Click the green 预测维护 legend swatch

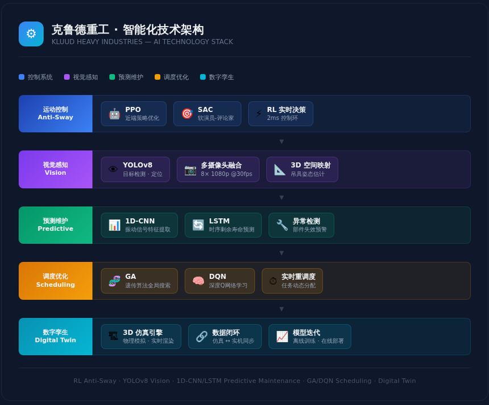112,77
